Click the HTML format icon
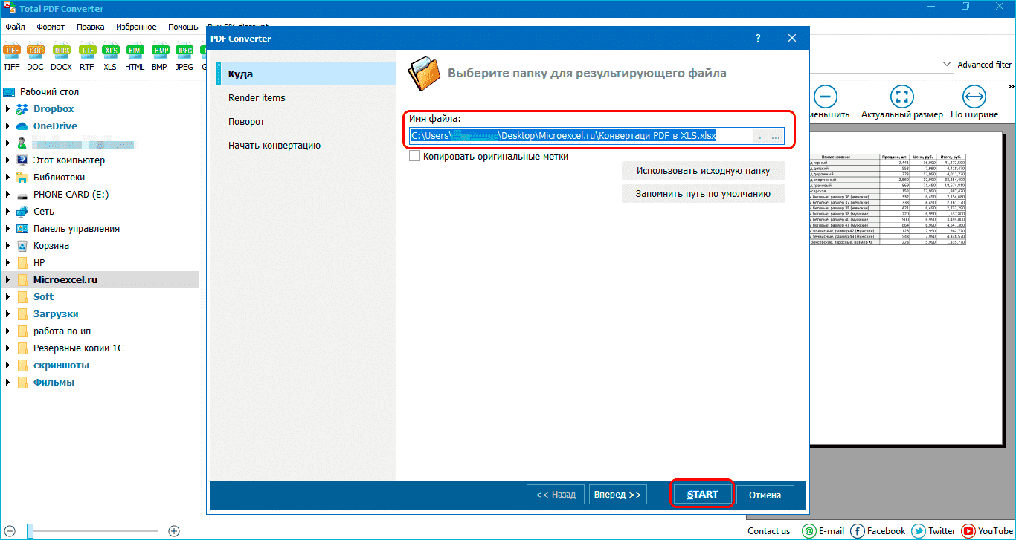1016x540 pixels. click(135, 51)
